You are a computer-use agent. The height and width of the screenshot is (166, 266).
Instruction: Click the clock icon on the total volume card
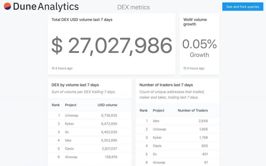(x=53, y=68)
